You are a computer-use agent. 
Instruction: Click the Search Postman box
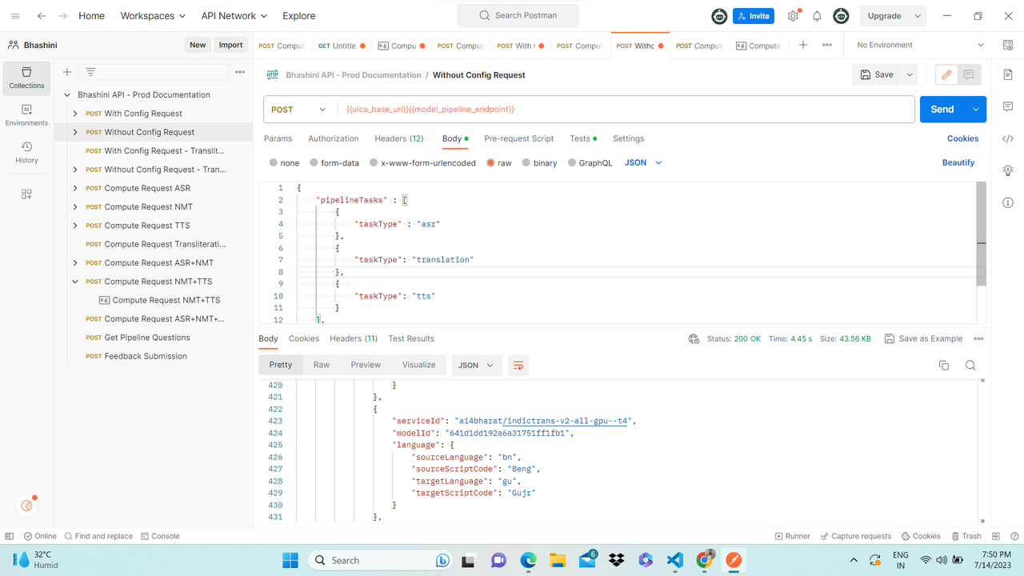518,15
